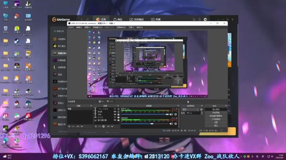This screenshot has width=286, height=160.
Task: Toggle visibility of first text source
Action: 115,109
